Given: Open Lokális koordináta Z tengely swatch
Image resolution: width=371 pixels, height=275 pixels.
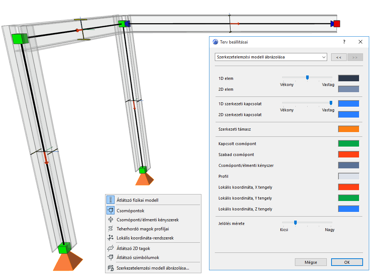Looking at the screenshot, I should [349, 209].
